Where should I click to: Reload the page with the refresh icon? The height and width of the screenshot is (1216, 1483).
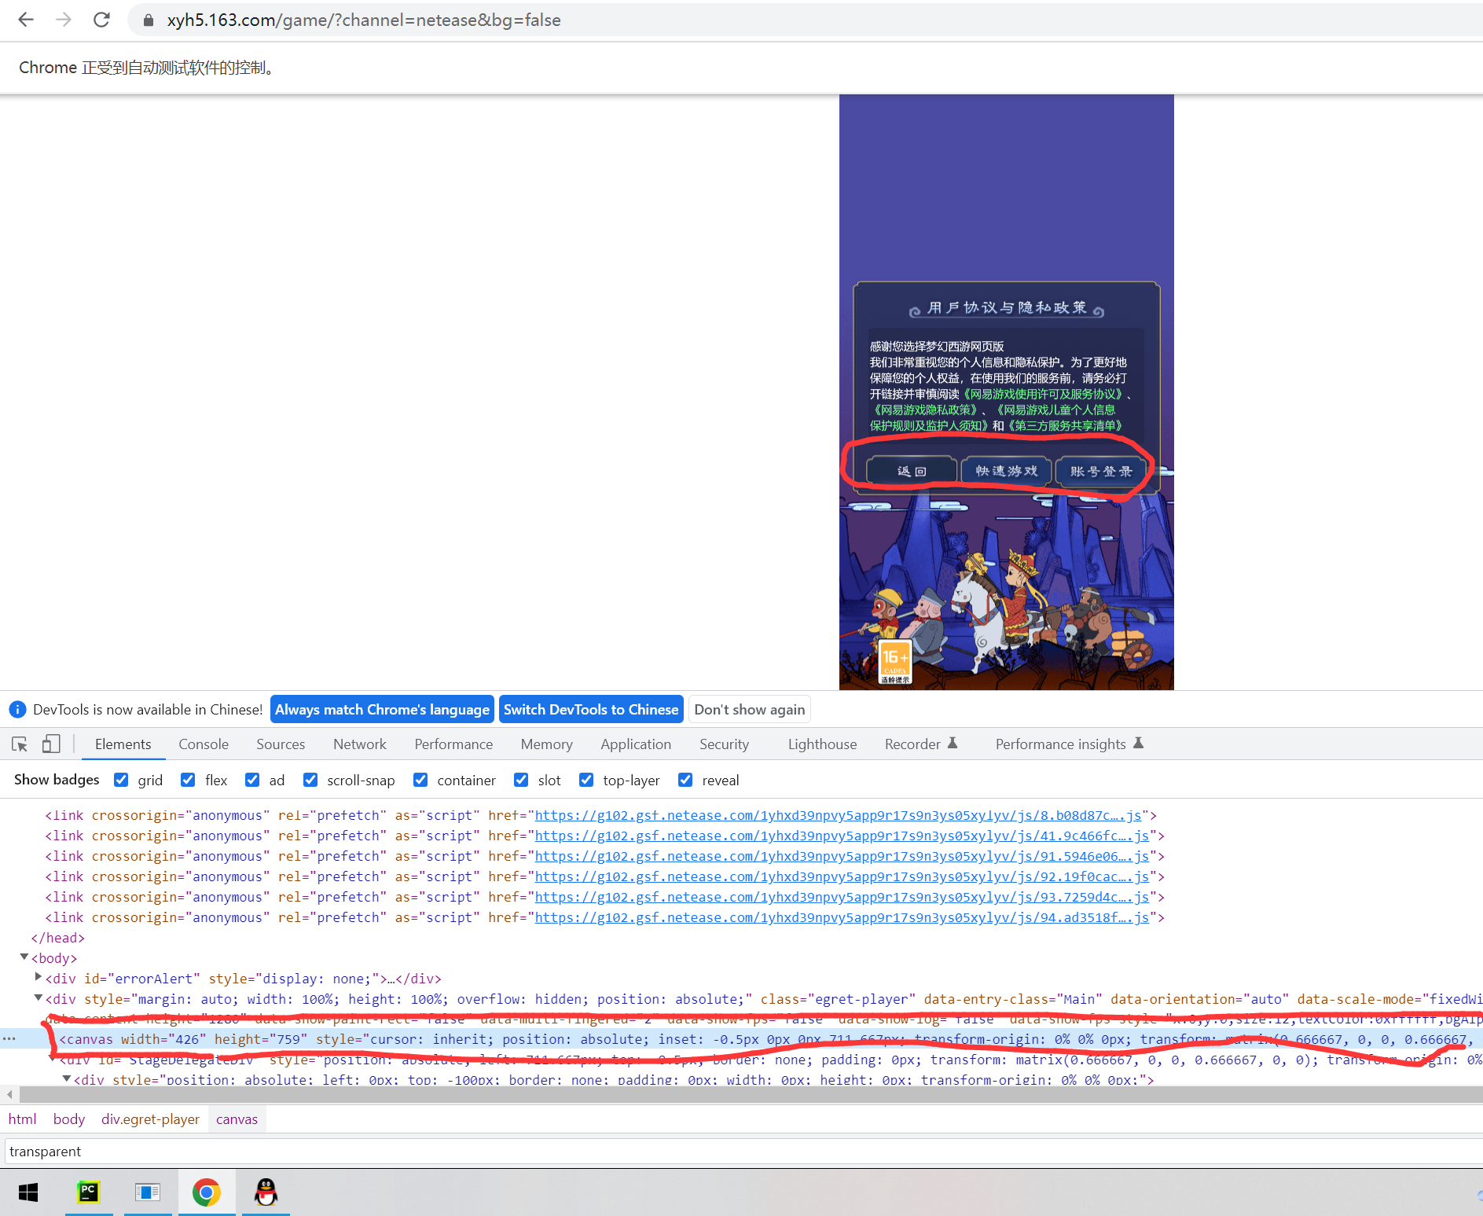pos(101,20)
